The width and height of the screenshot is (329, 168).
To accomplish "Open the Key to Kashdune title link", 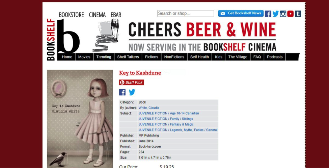I will tap(140, 73).
